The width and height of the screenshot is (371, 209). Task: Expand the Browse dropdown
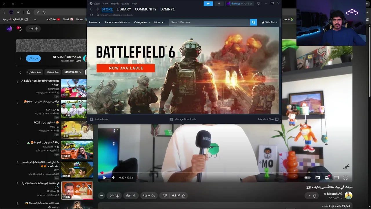tap(94, 22)
